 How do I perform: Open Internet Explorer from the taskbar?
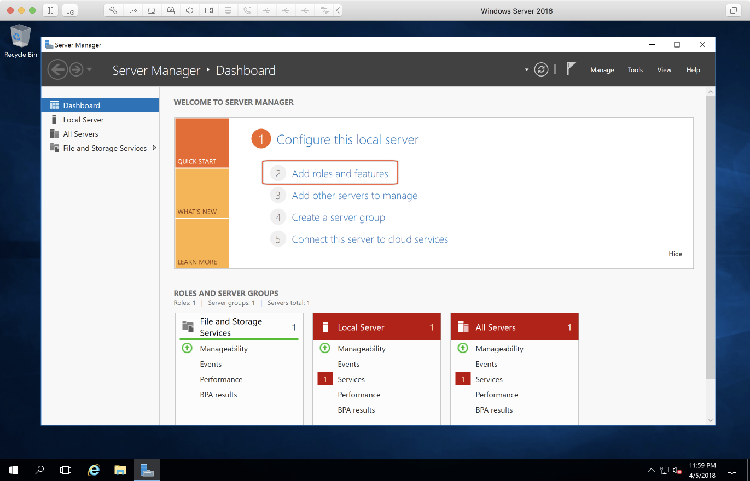pos(94,470)
